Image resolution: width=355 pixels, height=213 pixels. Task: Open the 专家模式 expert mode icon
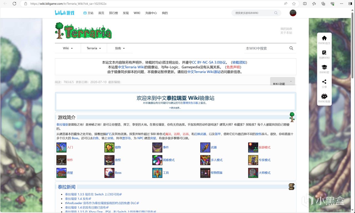coord(253,160)
